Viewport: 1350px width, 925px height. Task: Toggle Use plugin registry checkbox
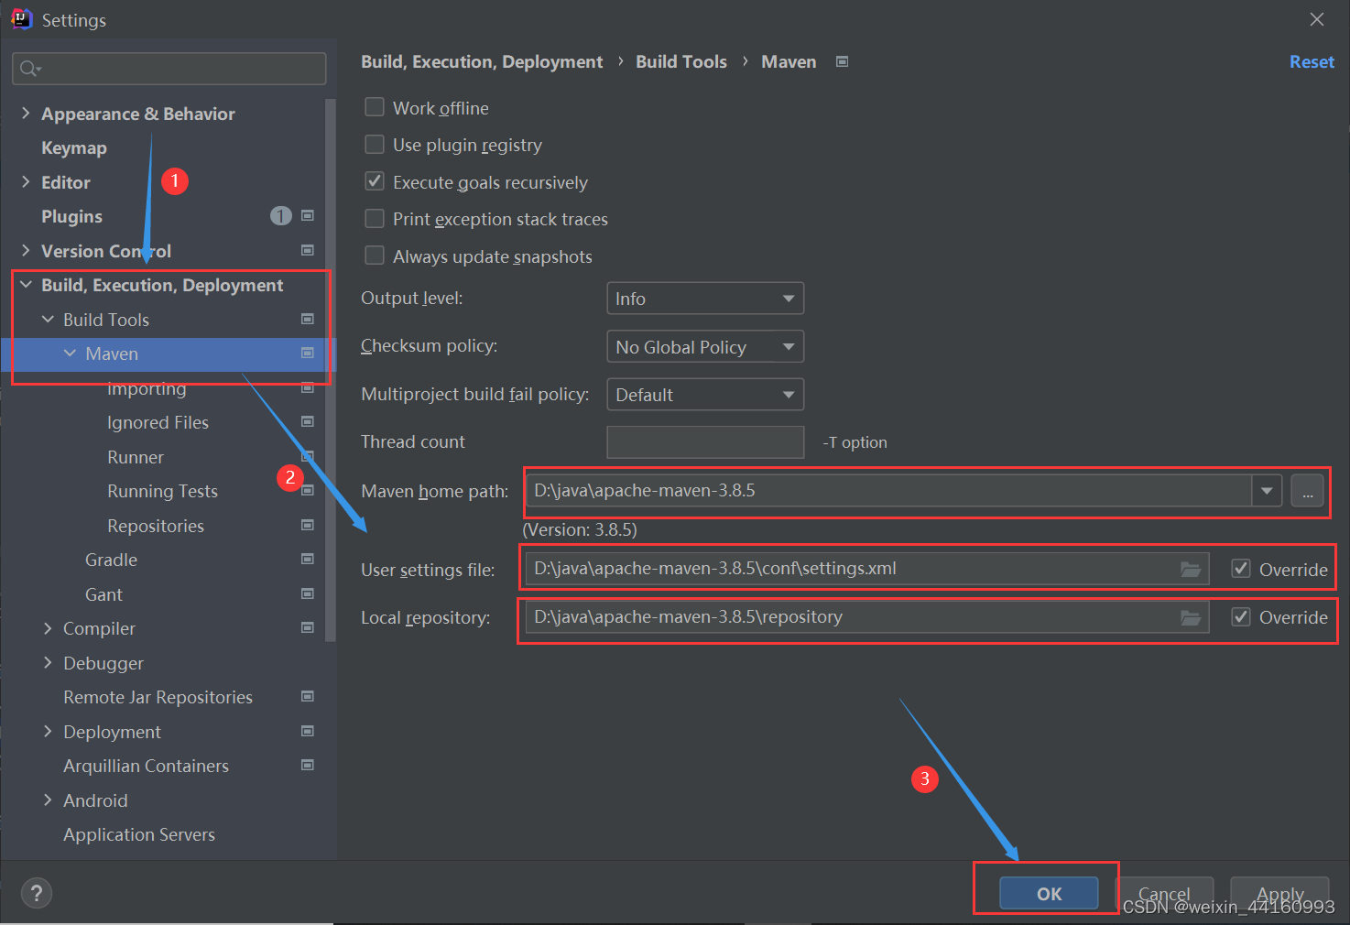point(375,144)
